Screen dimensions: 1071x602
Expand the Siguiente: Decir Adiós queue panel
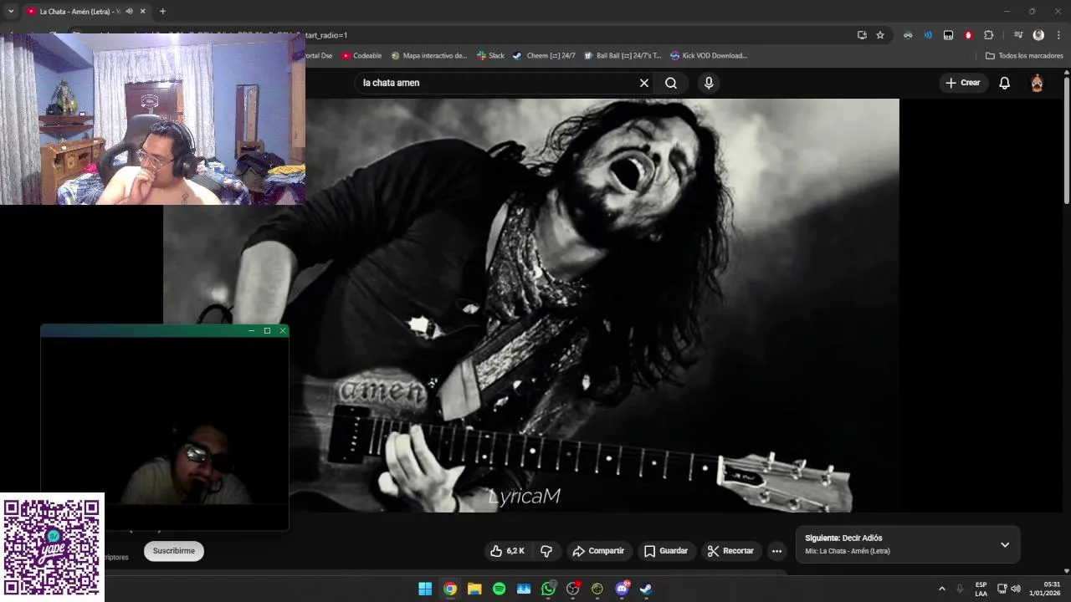click(1005, 544)
